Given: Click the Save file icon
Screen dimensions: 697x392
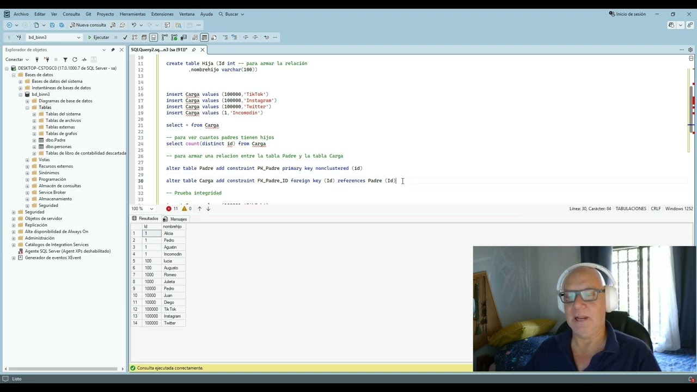Looking at the screenshot, I should 52,25.
